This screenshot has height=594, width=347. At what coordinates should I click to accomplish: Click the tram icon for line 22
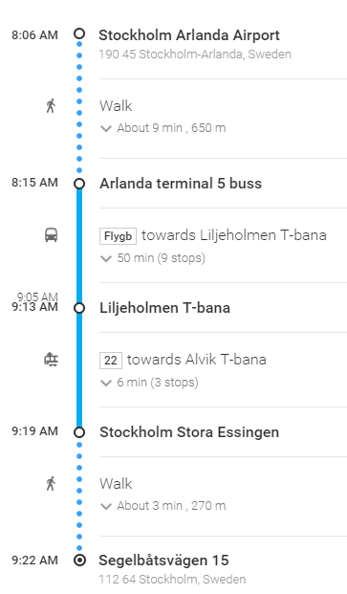point(51,359)
